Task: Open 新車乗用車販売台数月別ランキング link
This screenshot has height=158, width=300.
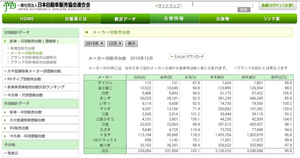Action: 40,87
